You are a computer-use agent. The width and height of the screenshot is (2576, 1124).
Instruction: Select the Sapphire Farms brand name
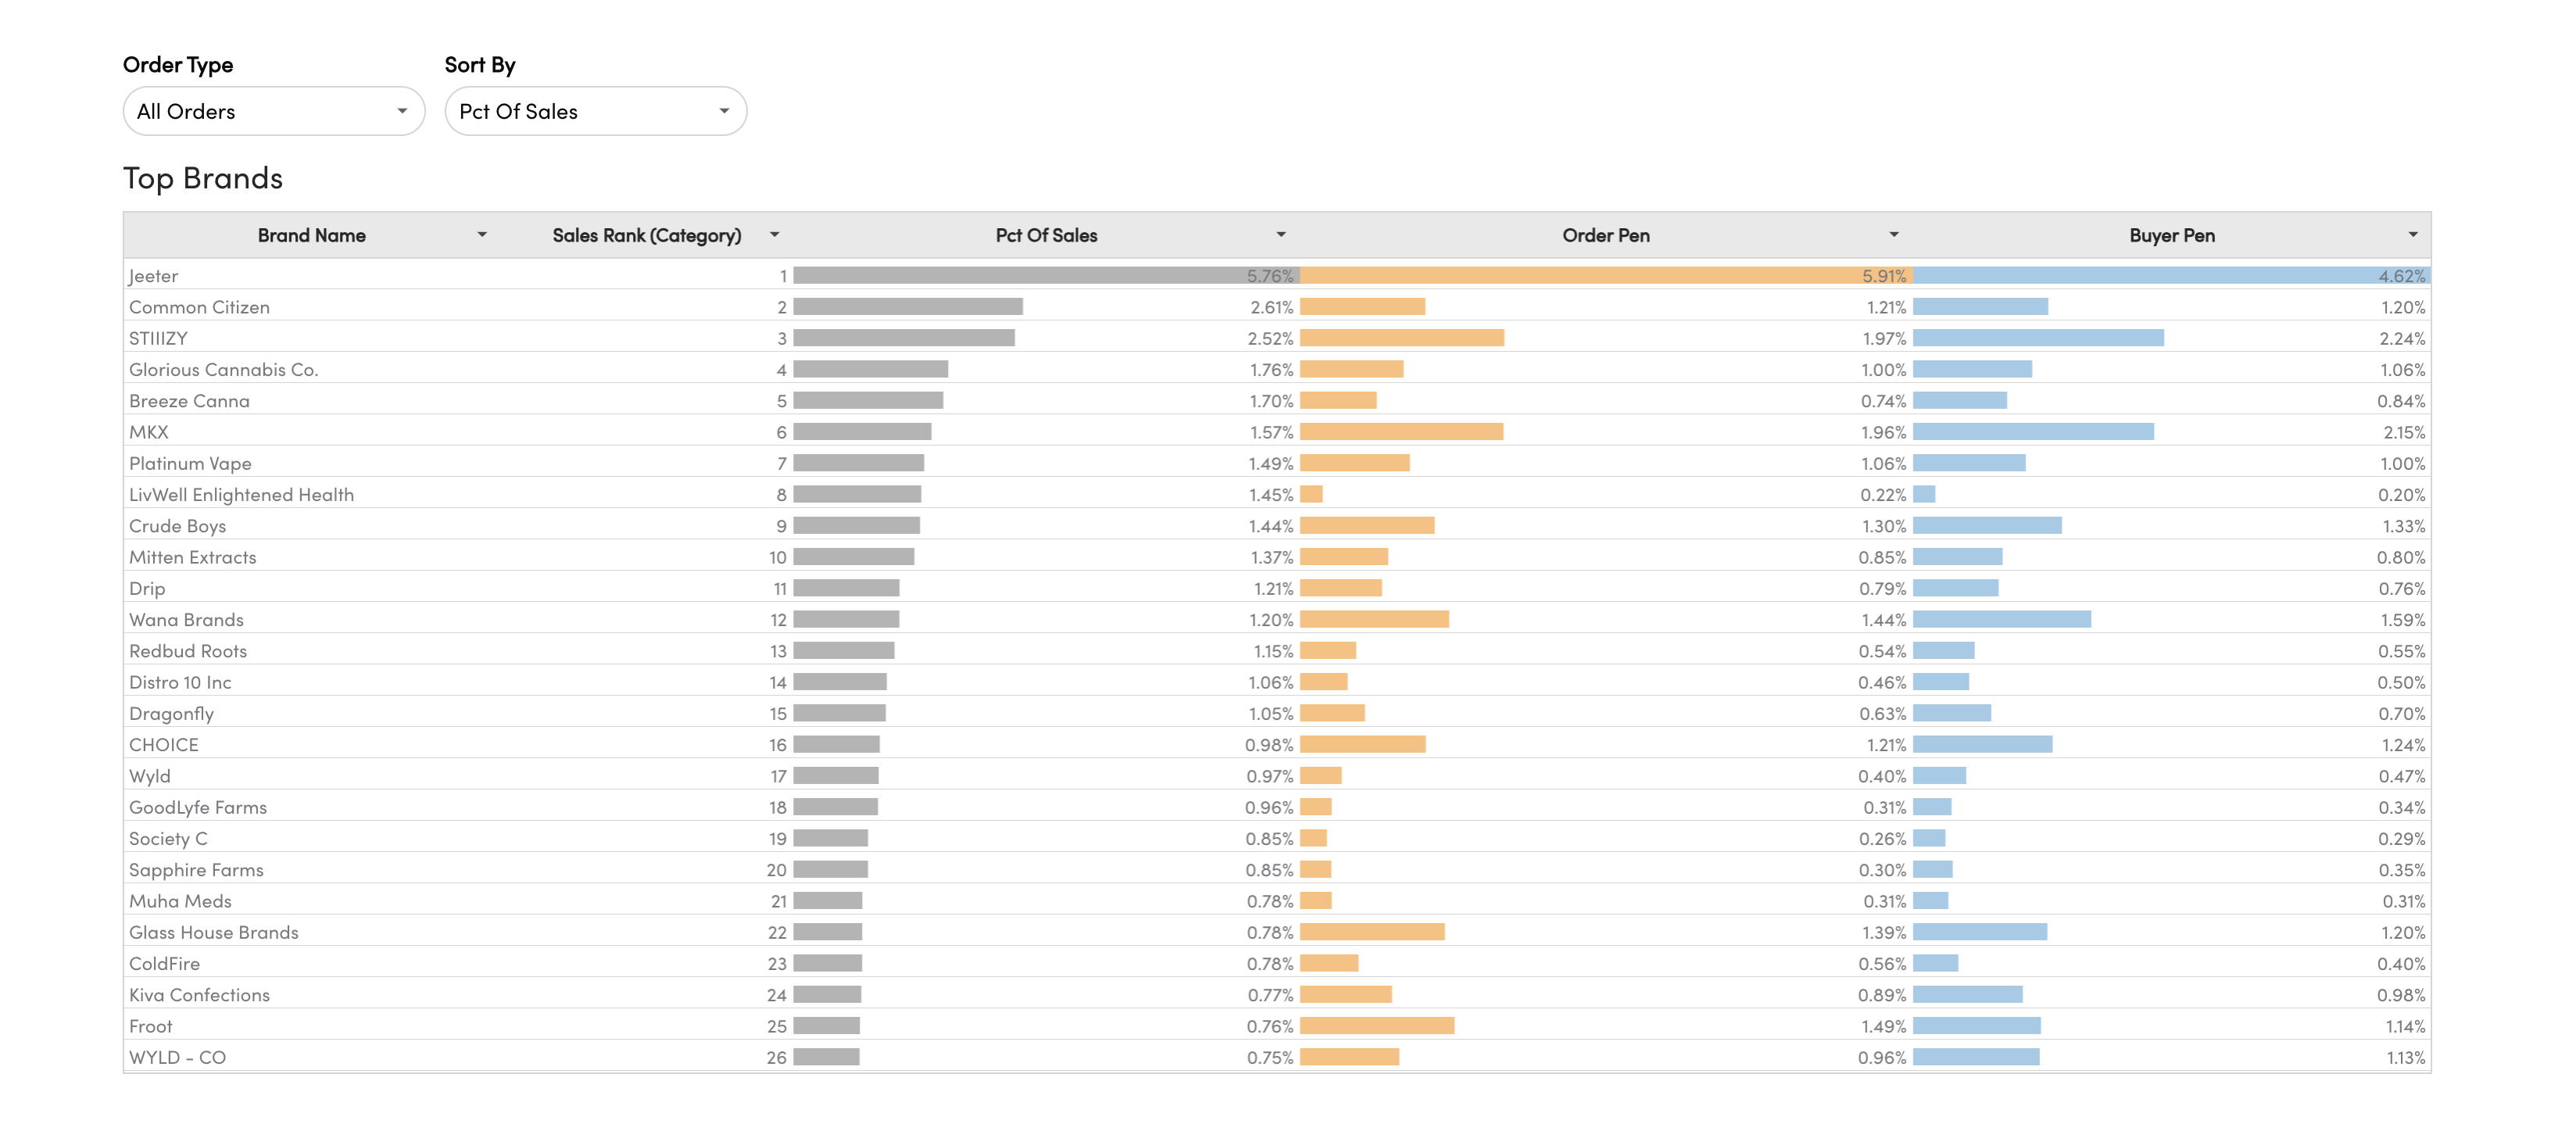196,869
